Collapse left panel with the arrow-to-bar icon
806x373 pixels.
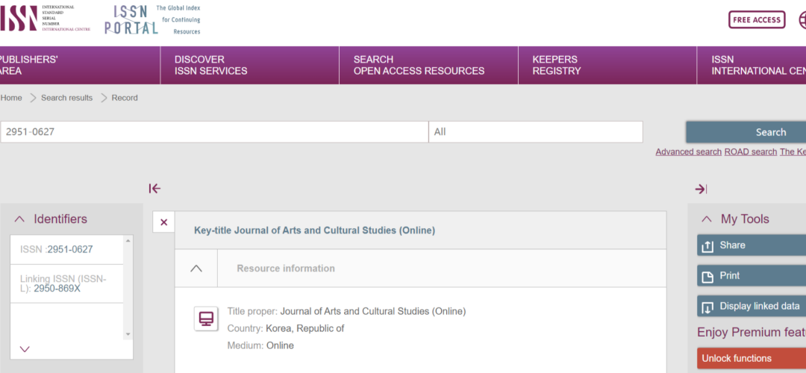pos(154,189)
